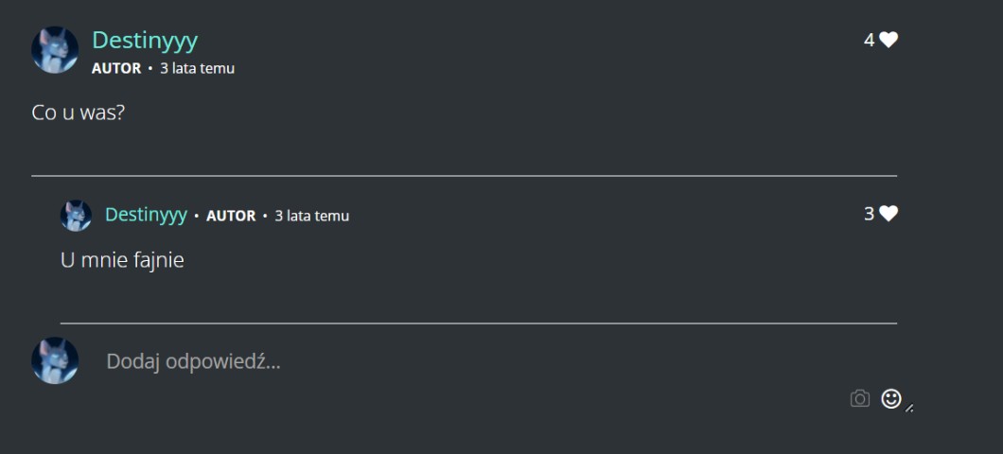Click the like count "4" on the top comment
Image resolution: width=1003 pixels, height=454 pixels.
869,40
